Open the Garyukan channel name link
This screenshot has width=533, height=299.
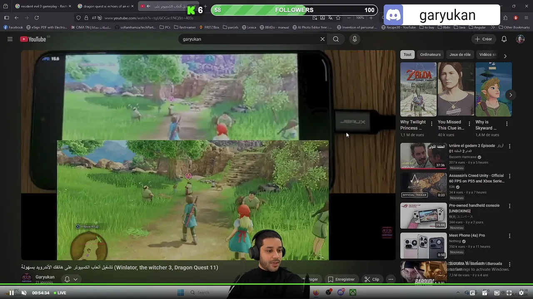coord(45,277)
